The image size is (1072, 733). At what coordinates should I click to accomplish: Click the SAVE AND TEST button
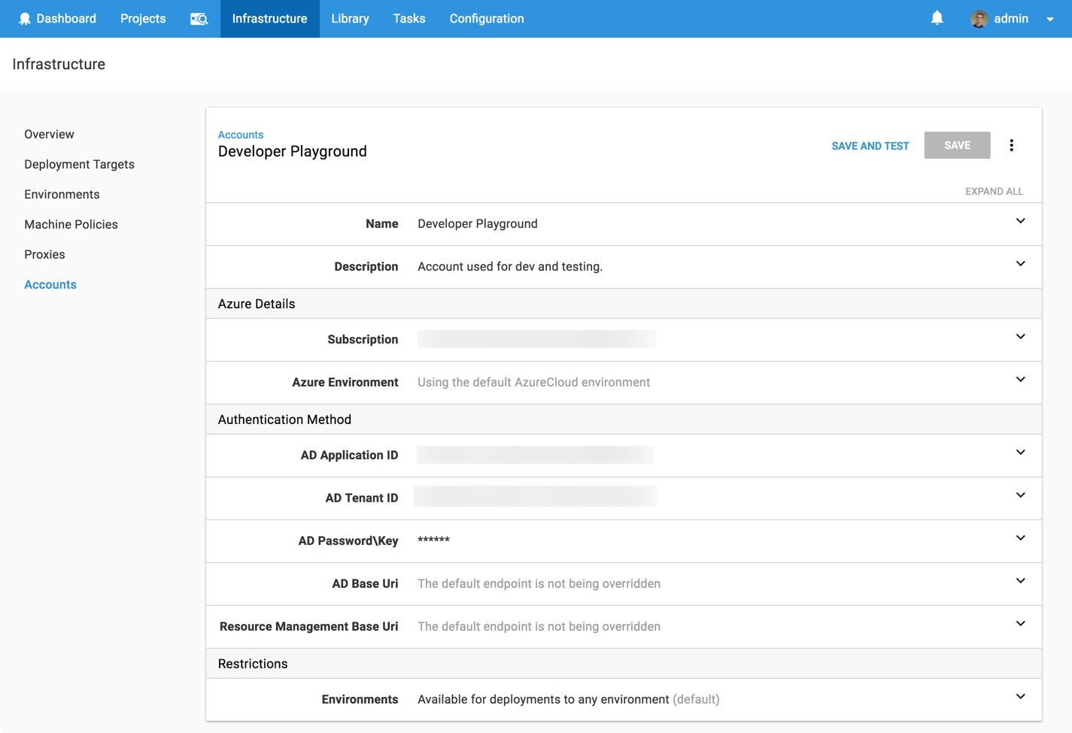pyautogui.click(x=870, y=145)
